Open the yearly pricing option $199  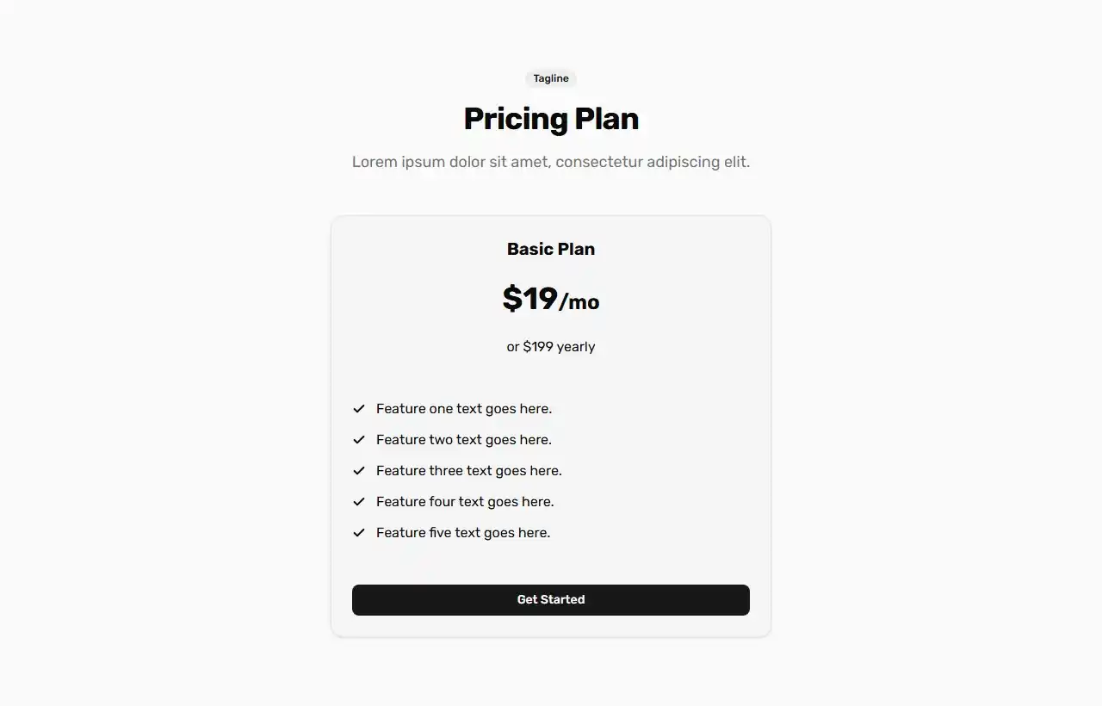(550, 346)
